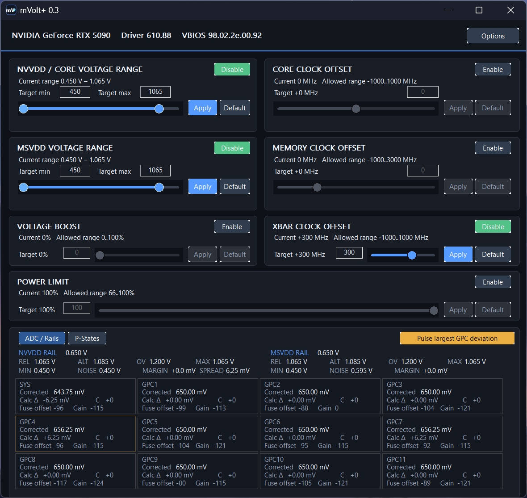Select the GPC3 ADC card
Image resolution: width=527 pixels, height=498 pixels.
coord(443,396)
